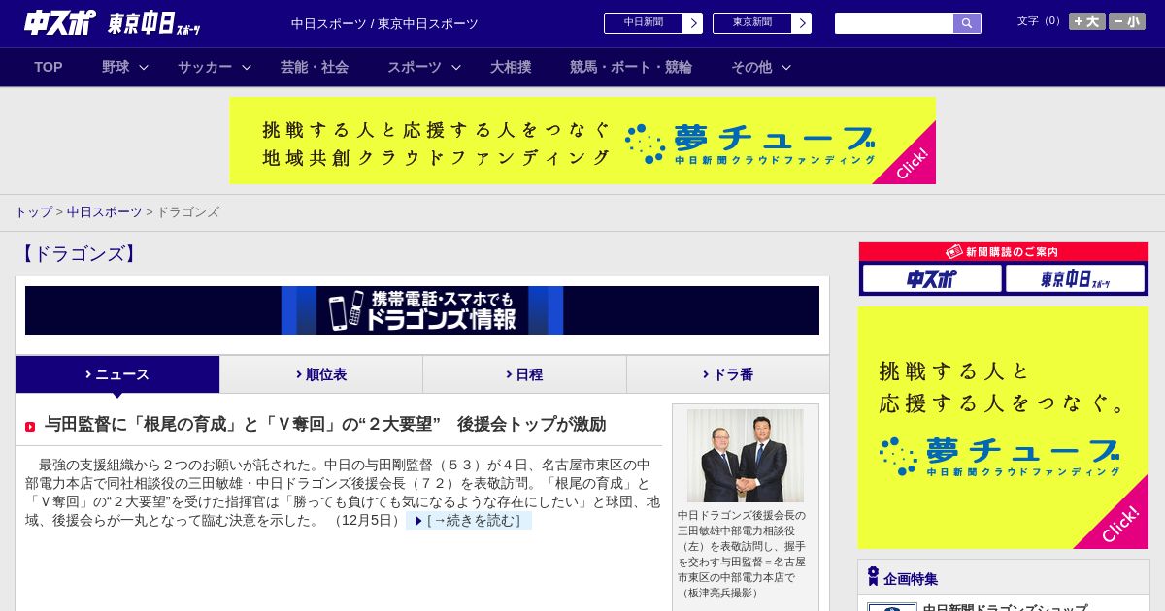The image size is (1165, 611).
Task: Click ［→続きを読む］ read-more link
Action: pos(469,520)
